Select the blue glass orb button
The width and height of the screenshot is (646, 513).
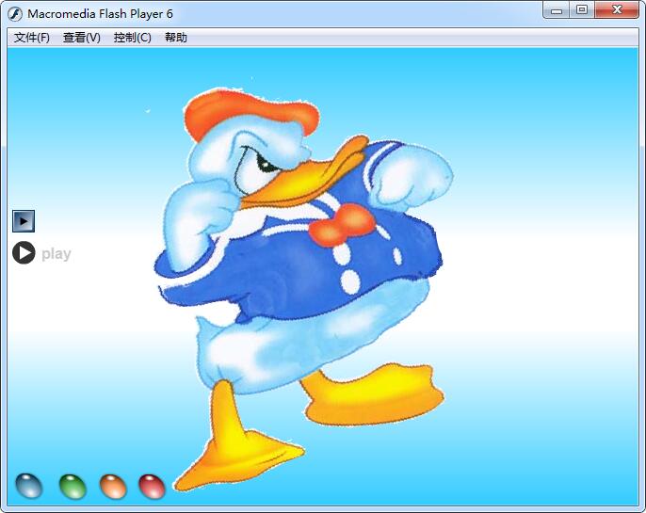[29, 486]
